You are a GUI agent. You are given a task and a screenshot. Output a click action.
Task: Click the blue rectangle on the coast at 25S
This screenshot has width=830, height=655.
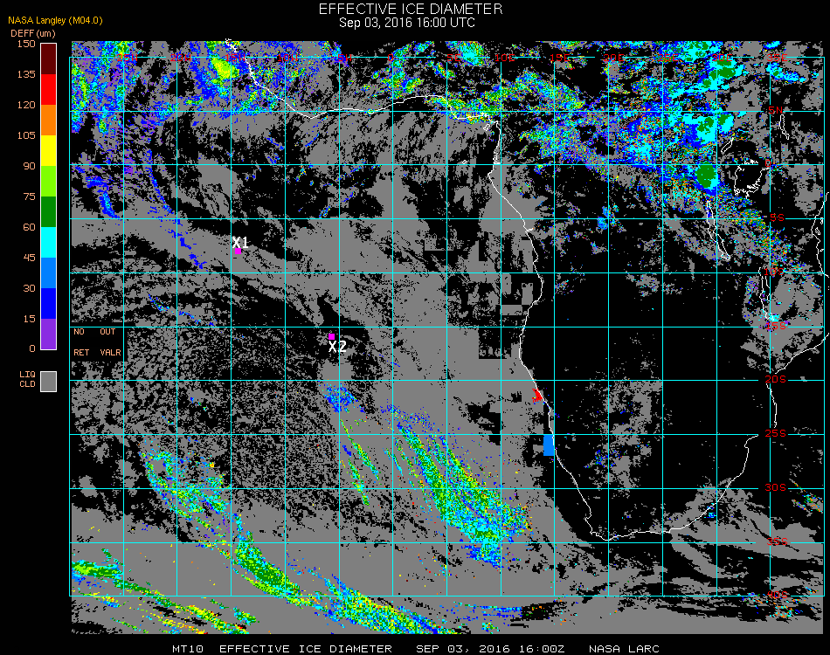549,445
